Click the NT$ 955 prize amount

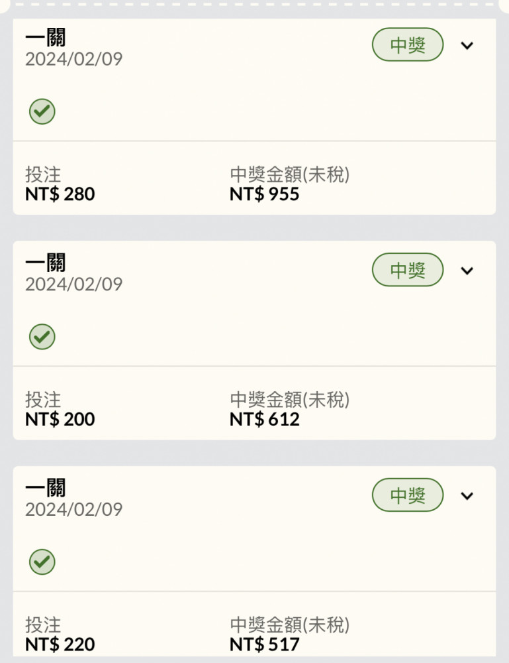265,194
